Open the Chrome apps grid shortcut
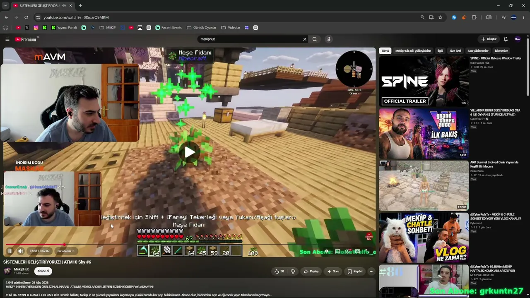The width and height of the screenshot is (530, 298). (5, 28)
